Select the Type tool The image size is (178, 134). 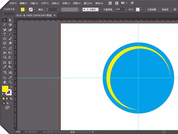pyautogui.click(x=5, y=34)
